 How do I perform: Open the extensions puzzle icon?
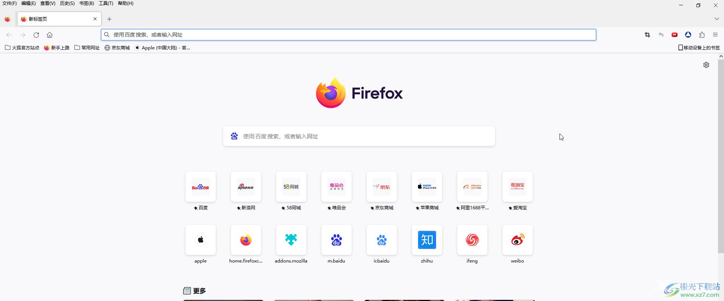click(x=702, y=35)
